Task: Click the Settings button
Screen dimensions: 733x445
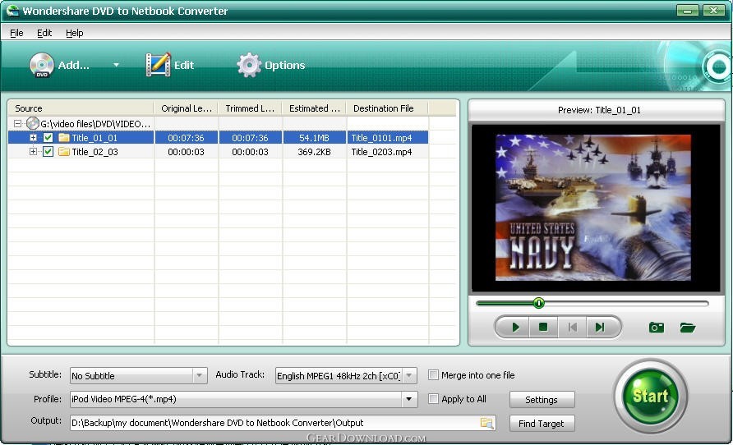Action: (542, 400)
